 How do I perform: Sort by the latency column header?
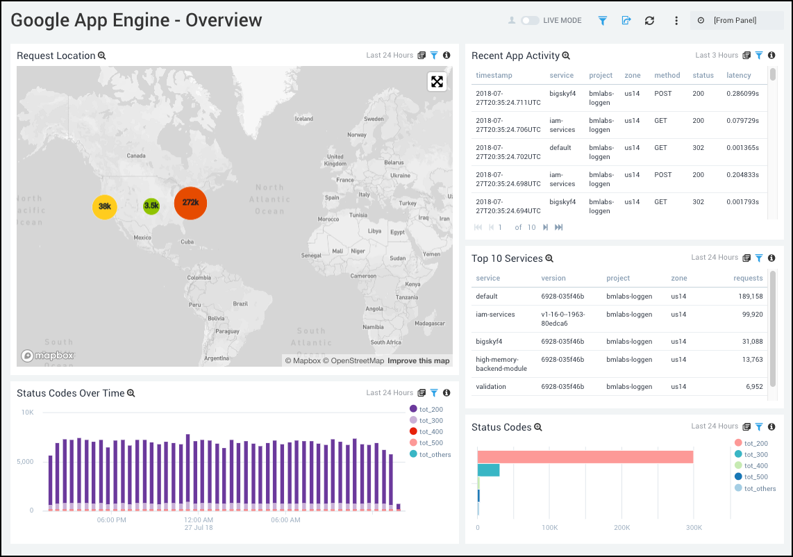pyautogui.click(x=737, y=75)
